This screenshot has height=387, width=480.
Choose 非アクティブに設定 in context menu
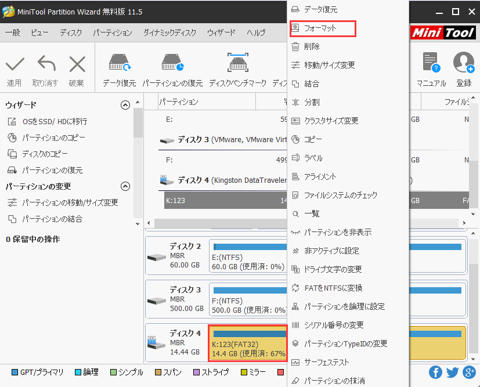coord(348,251)
